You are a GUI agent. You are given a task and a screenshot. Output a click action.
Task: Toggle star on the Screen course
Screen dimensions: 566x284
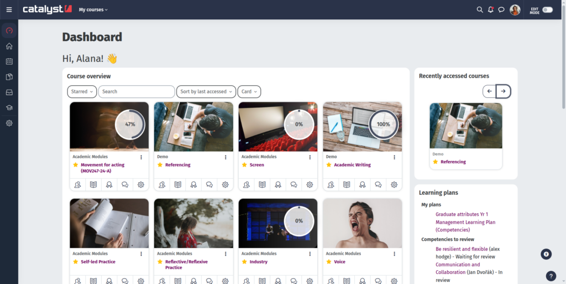coord(244,165)
